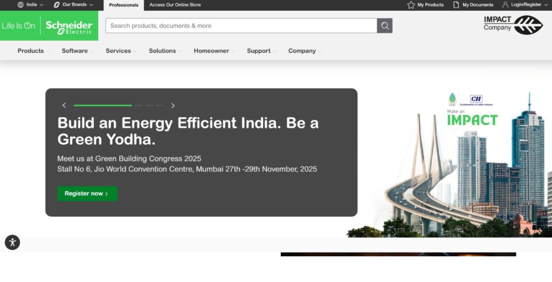The image size is (552, 282).
Task: Expand the Login/Register dropdown chevron
Action: point(546,5)
